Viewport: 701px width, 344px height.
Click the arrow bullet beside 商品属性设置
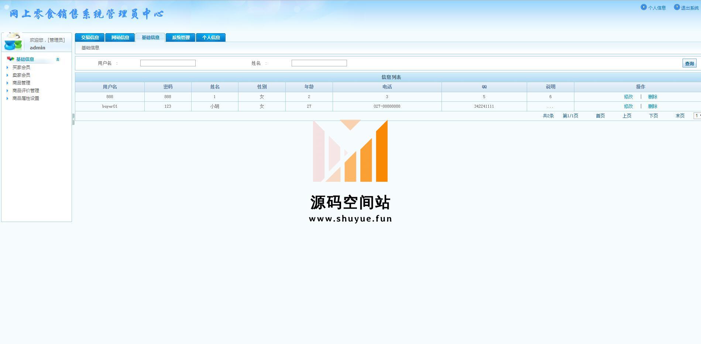[x=7, y=98]
